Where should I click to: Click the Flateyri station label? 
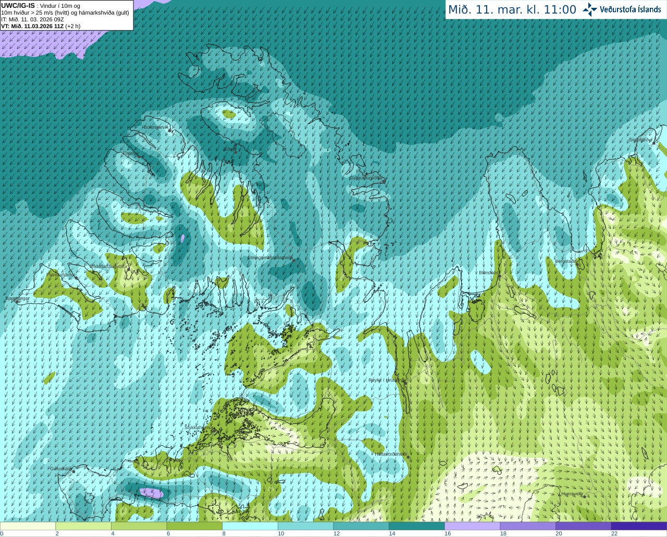pyautogui.click(x=130, y=154)
